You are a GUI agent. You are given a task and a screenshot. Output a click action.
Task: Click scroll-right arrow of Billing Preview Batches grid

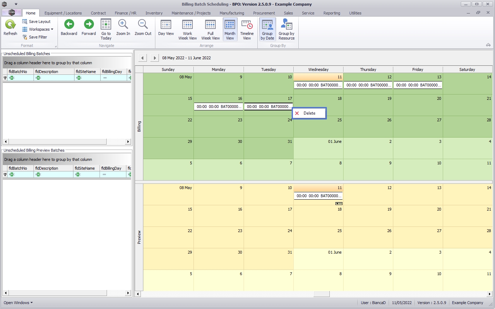(128, 293)
